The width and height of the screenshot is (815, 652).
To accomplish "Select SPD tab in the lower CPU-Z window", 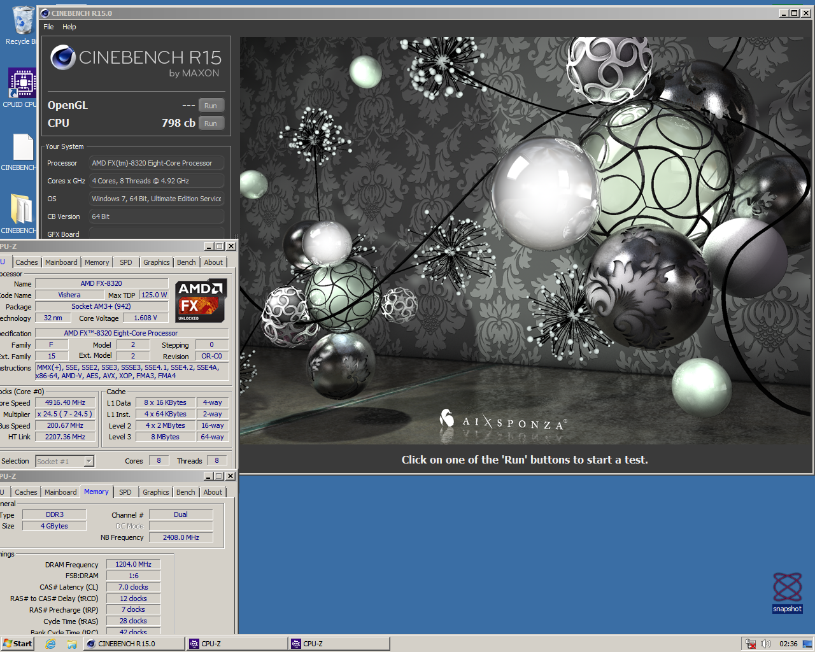I will coord(125,492).
